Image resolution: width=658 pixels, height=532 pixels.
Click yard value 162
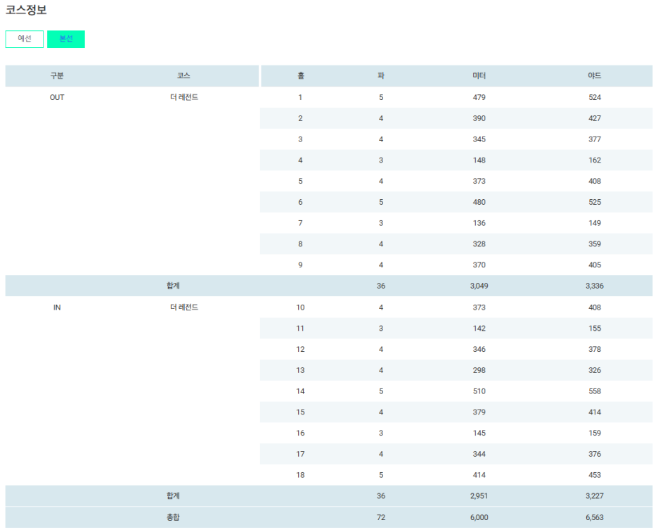[595, 160]
